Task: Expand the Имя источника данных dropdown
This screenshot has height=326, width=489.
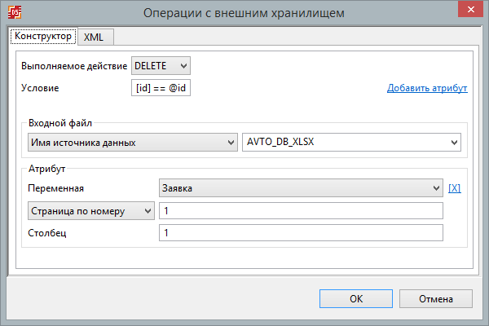Action: coord(133,143)
